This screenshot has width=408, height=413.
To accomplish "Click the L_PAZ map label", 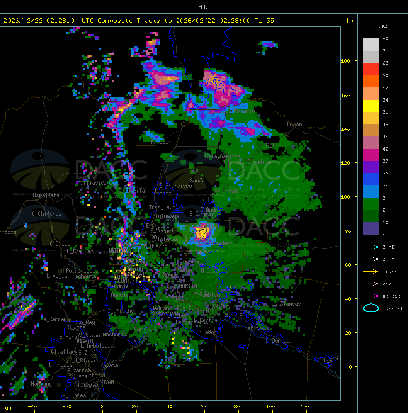I will [331, 361].
